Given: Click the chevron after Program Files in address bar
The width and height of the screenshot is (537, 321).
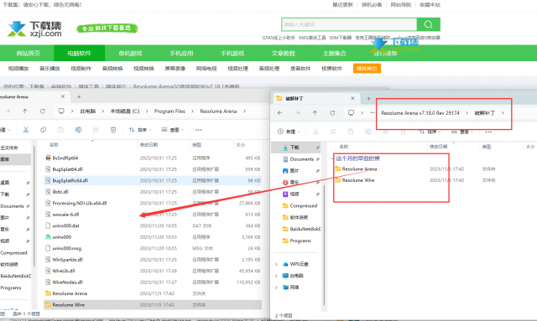Looking at the screenshot, I should point(192,111).
